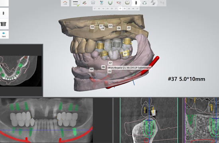
Task: Select implant label 26 on the 3D model
Action: [x=119, y=28]
